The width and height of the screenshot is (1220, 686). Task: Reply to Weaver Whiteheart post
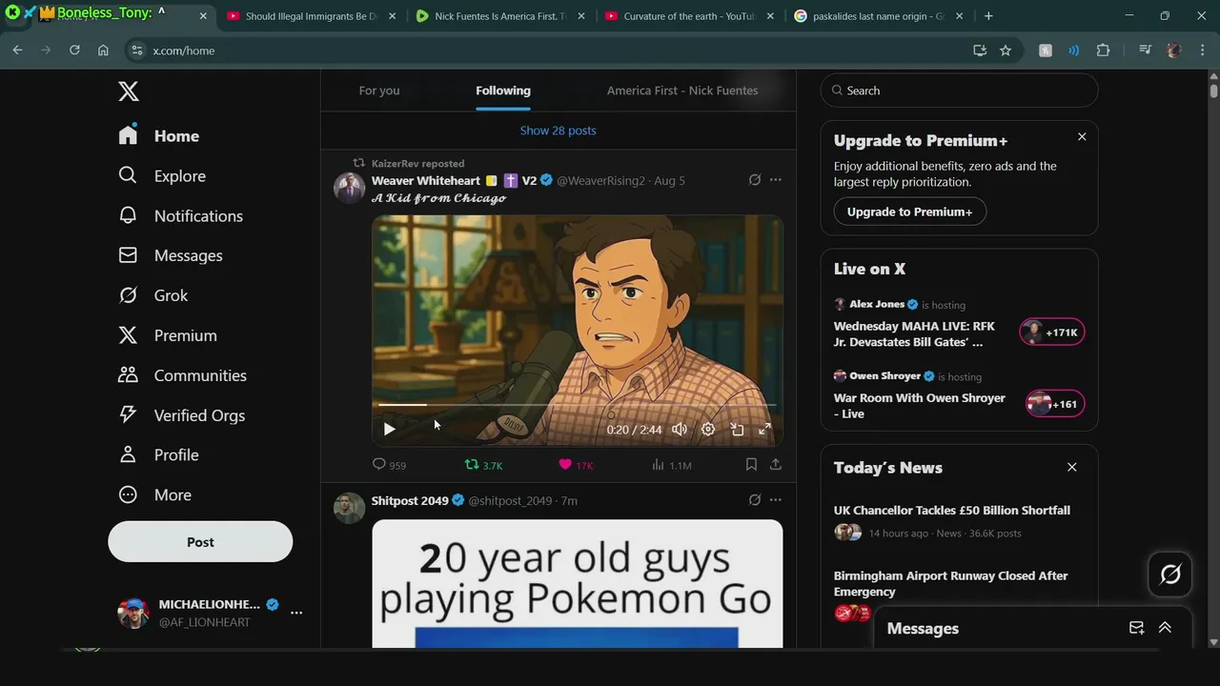tap(389, 465)
